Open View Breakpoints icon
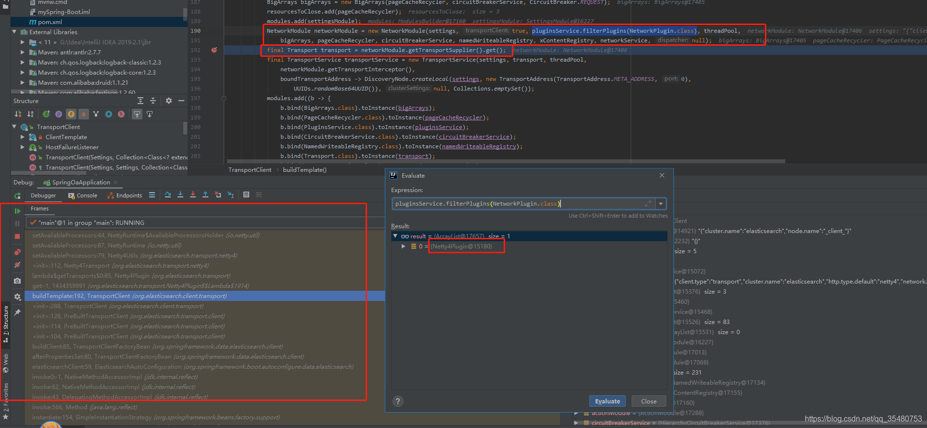 [18, 252]
